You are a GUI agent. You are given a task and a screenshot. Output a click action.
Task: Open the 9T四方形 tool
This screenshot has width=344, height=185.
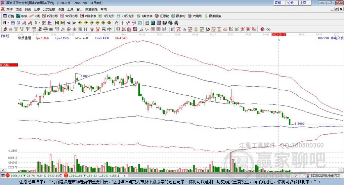(x=126, y=16)
